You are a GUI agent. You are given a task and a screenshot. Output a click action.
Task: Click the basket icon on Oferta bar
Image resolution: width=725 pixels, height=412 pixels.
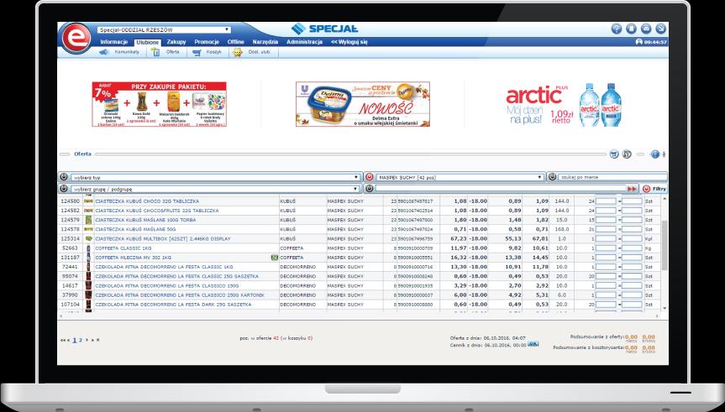614,154
